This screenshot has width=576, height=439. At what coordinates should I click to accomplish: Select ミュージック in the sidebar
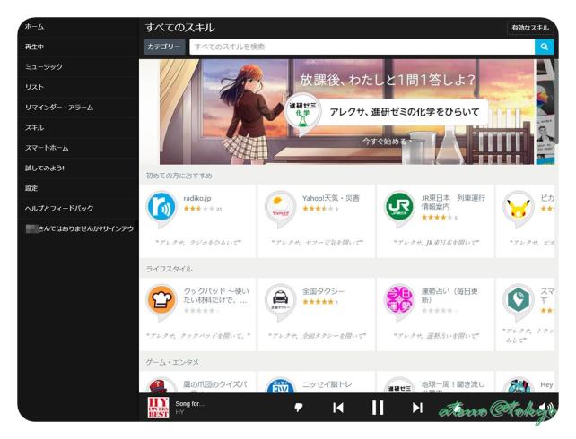click(44, 67)
